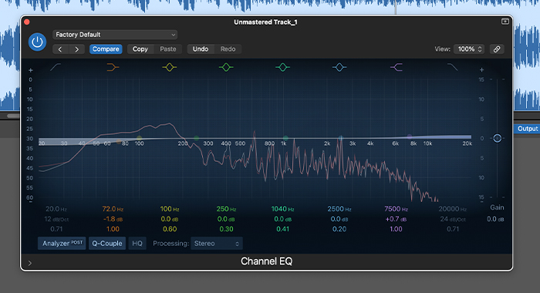Click the link icon button
This screenshot has height=293, width=540.
click(x=497, y=49)
